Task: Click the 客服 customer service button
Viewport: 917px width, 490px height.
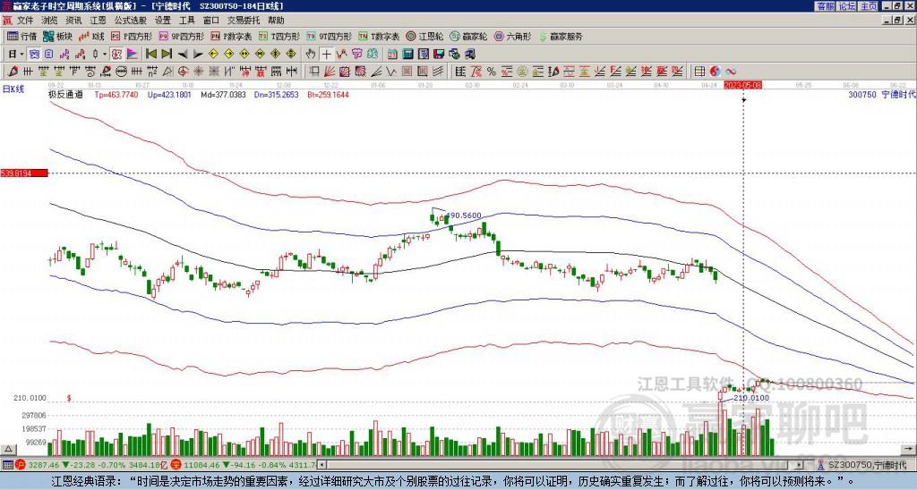Action: point(825,6)
